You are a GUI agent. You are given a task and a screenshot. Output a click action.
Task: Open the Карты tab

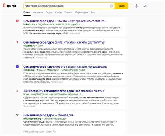point(58,12)
